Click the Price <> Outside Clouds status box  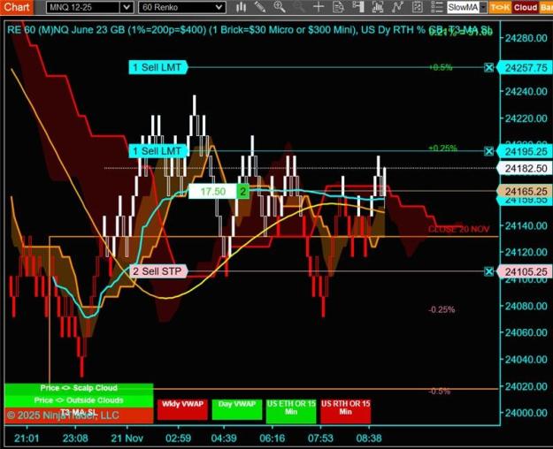(79, 400)
